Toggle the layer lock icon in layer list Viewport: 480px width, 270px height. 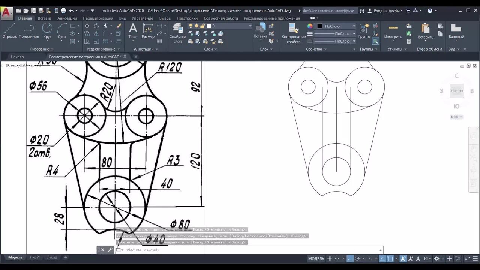pyautogui.click(x=202, y=26)
